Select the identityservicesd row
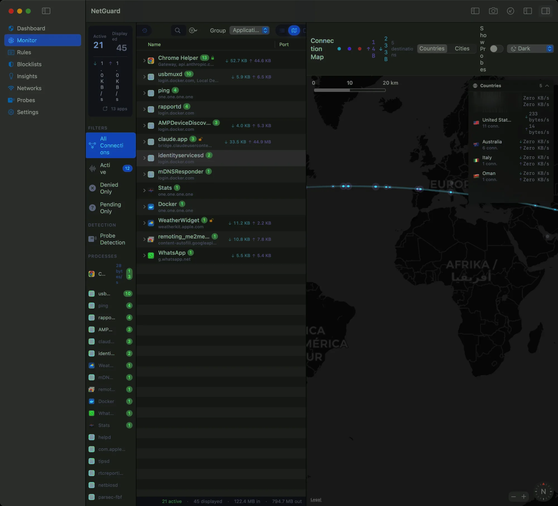Viewport: 558px width, 506px height. 221,158
